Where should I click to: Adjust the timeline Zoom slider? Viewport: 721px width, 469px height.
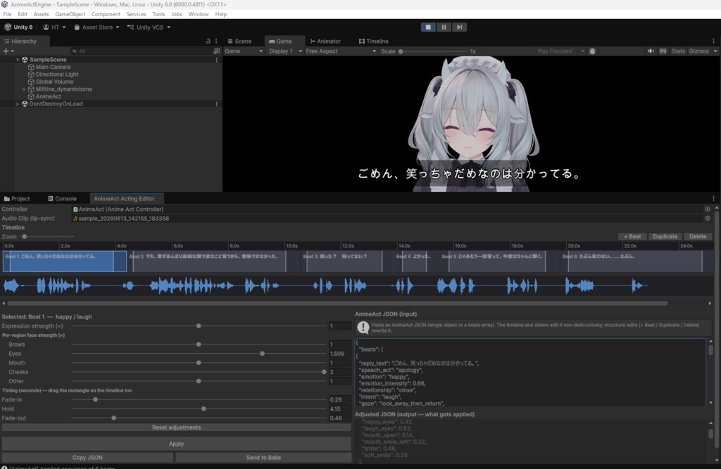tap(25, 236)
